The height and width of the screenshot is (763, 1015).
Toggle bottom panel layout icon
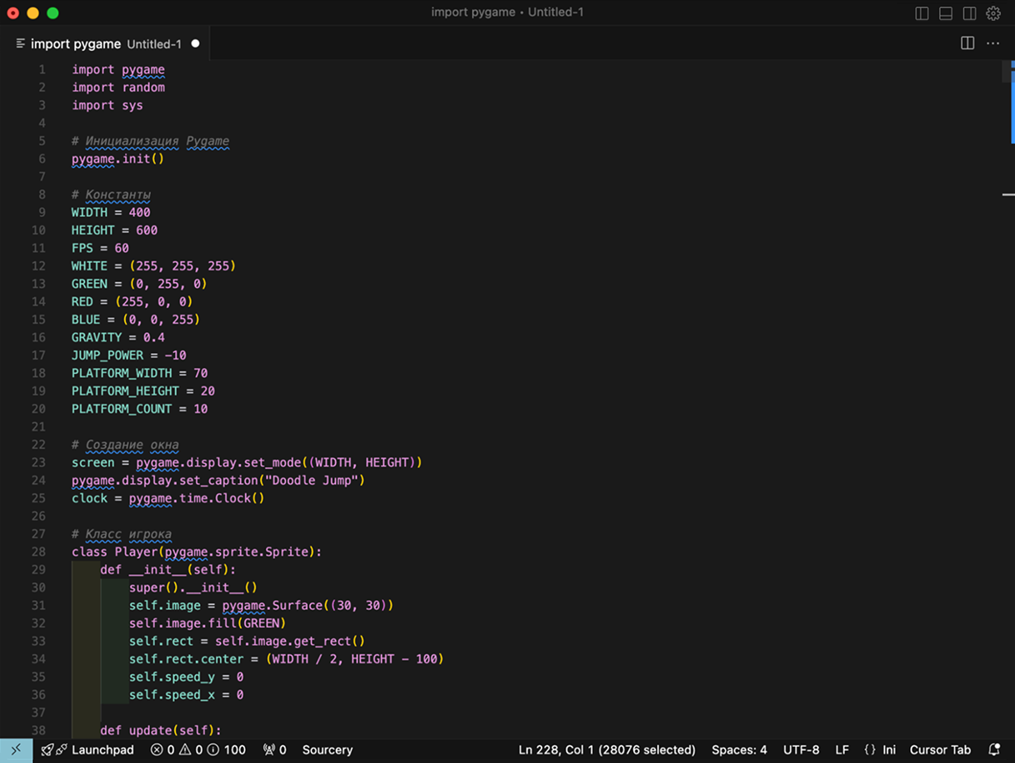(x=946, y=13)
